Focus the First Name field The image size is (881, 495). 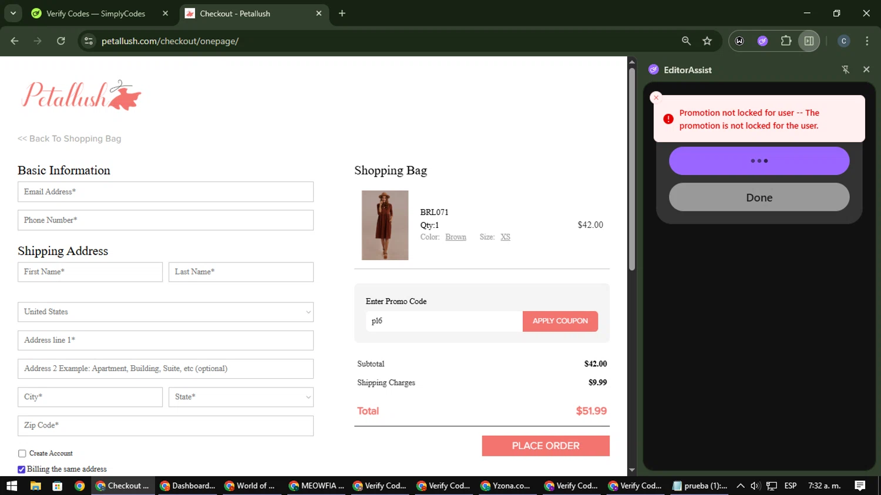[90, 272]
